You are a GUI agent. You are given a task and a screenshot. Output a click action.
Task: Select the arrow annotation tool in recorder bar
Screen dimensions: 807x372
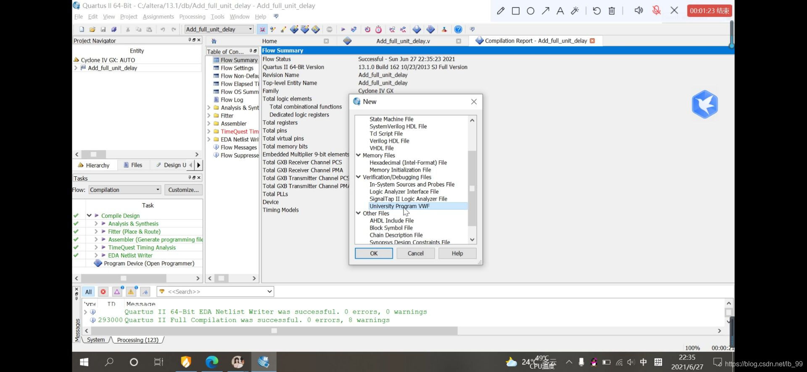[x=546, y=11]
